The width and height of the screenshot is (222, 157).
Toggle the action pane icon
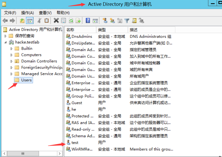[x=95, y=21]
